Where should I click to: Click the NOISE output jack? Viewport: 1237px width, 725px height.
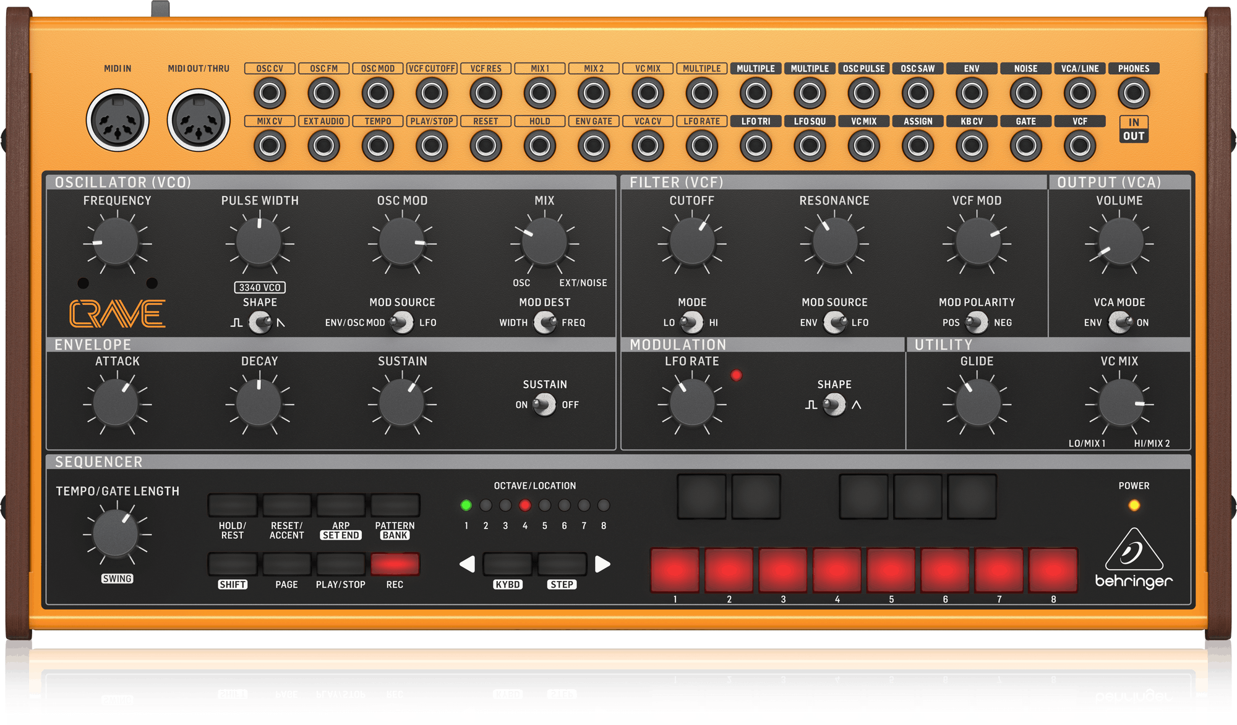tap(1025, 93)
